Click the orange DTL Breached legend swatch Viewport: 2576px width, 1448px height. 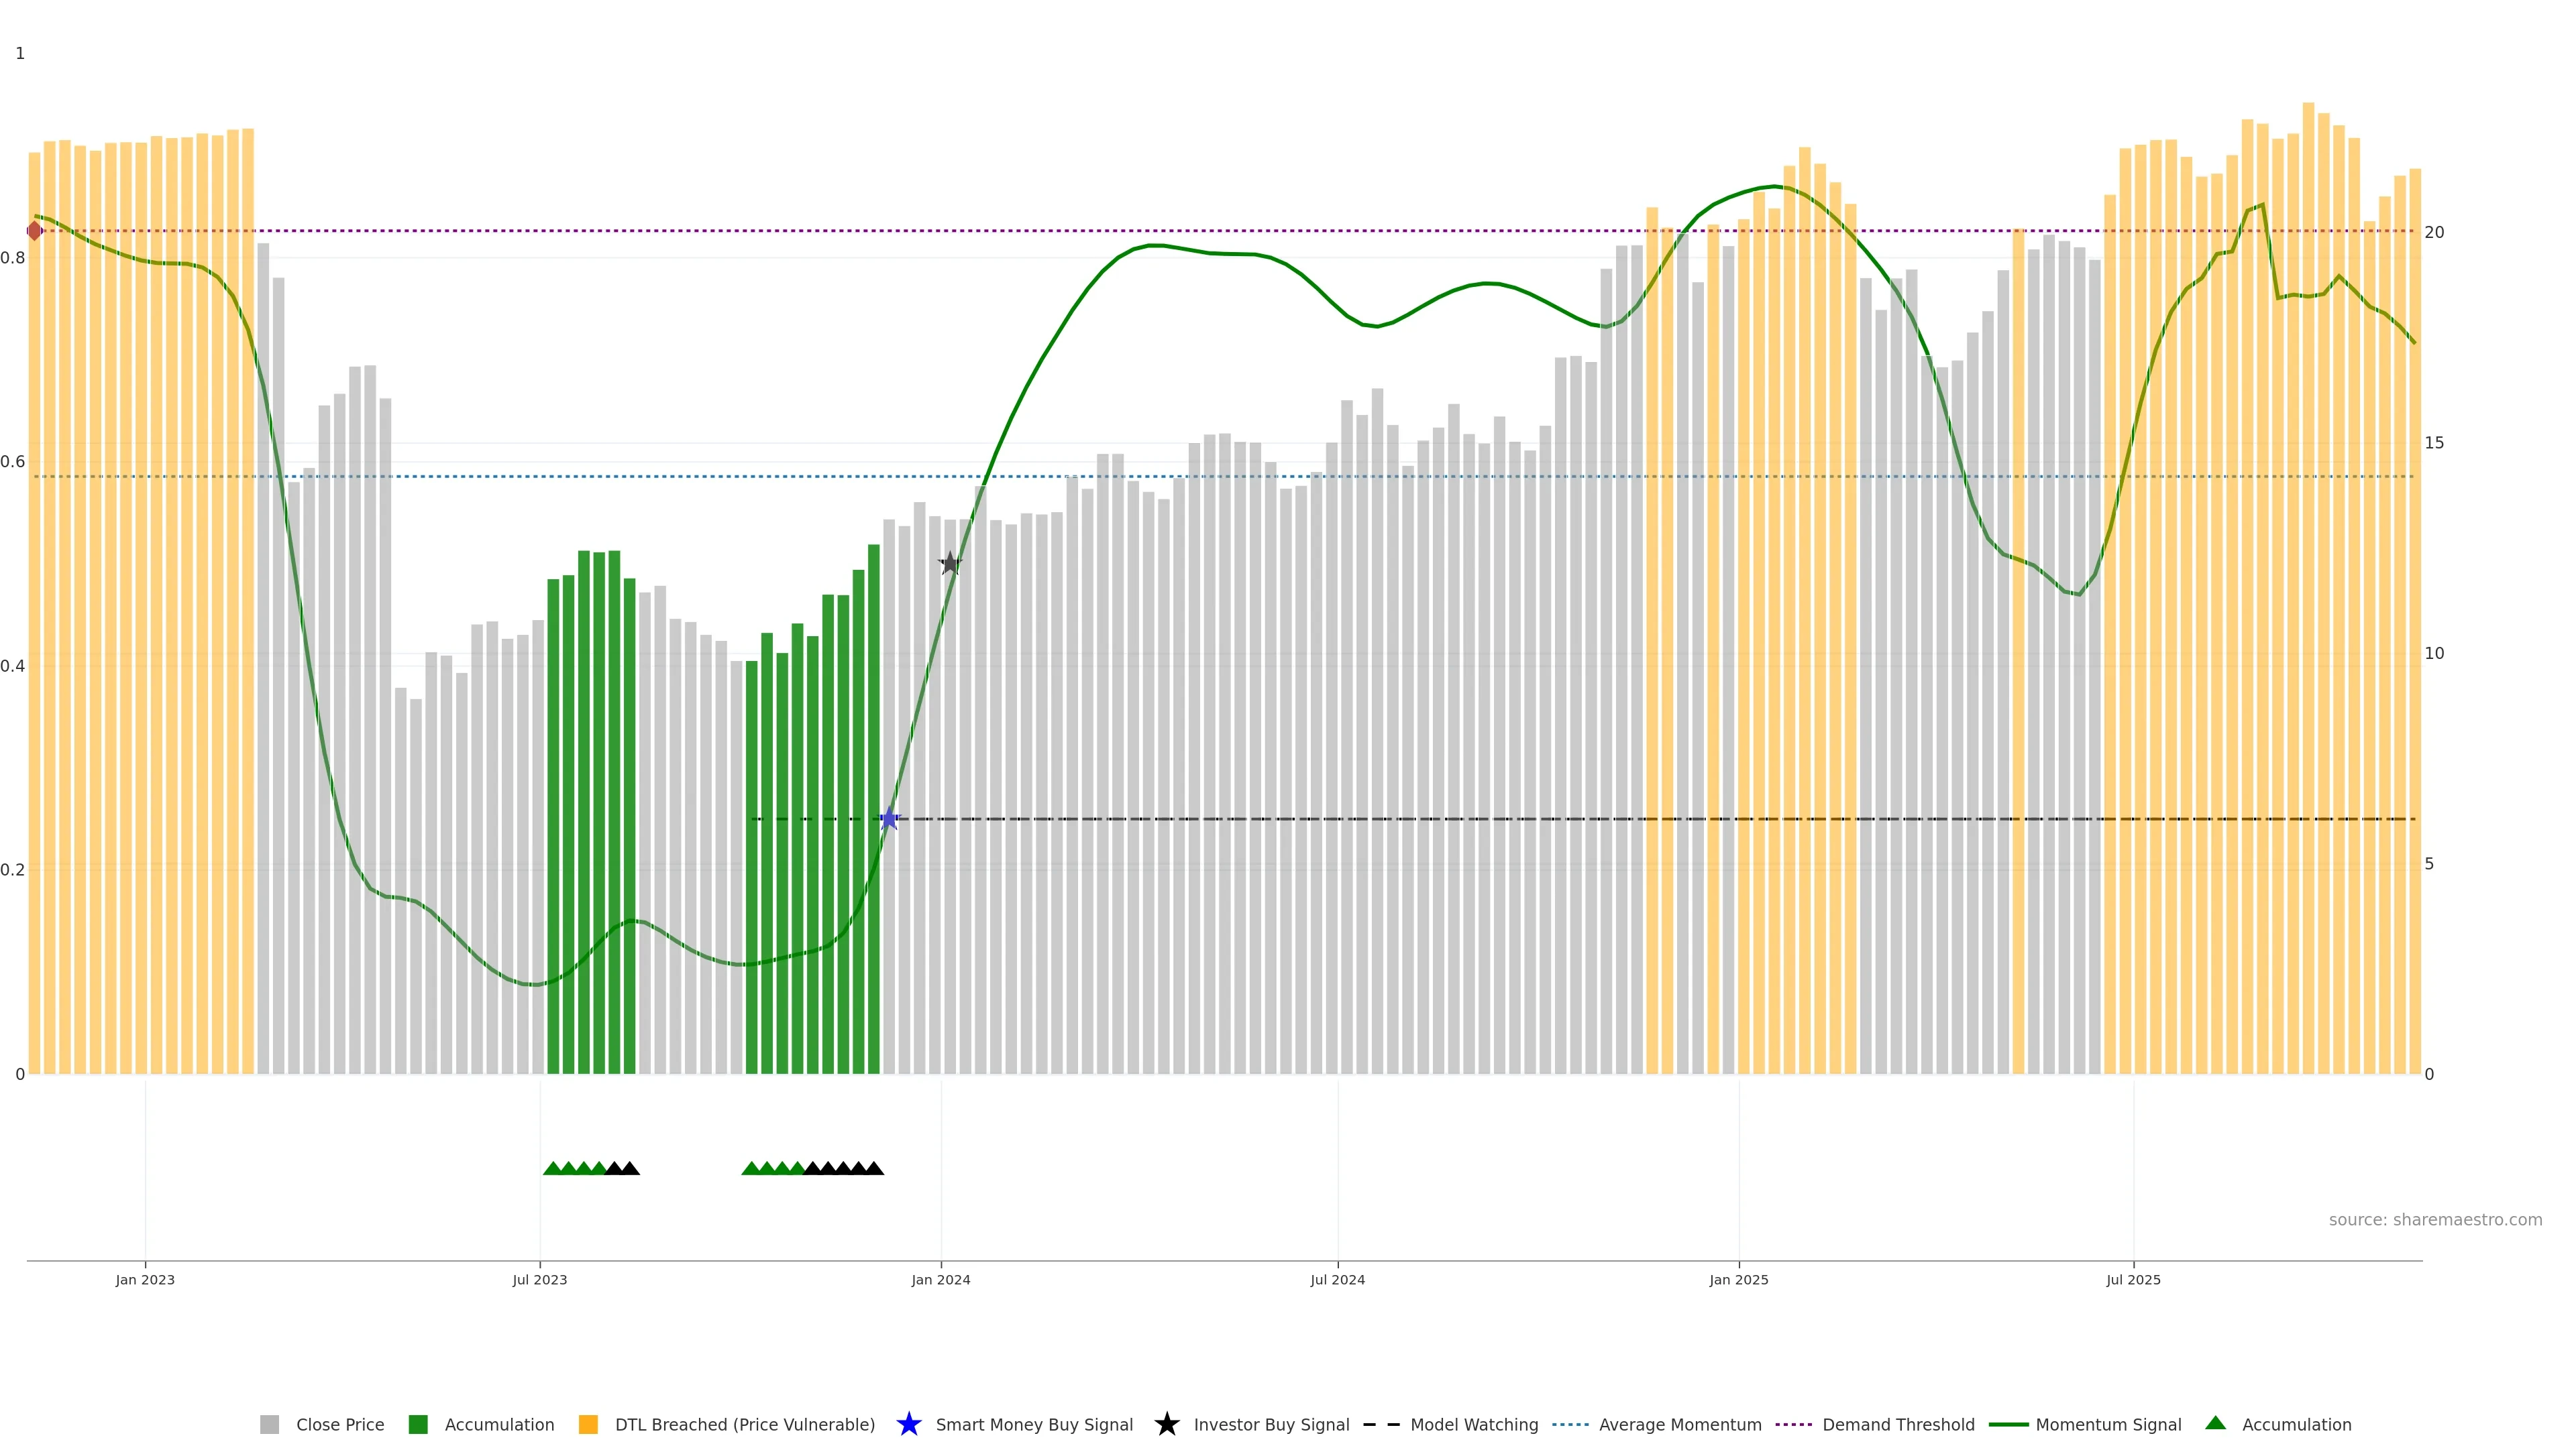pos(588,1424)
